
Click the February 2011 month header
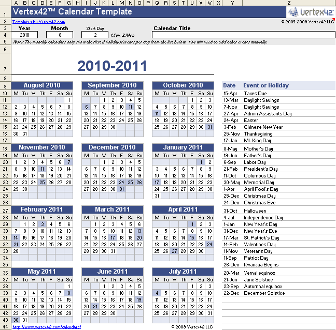tap(42, 209)
